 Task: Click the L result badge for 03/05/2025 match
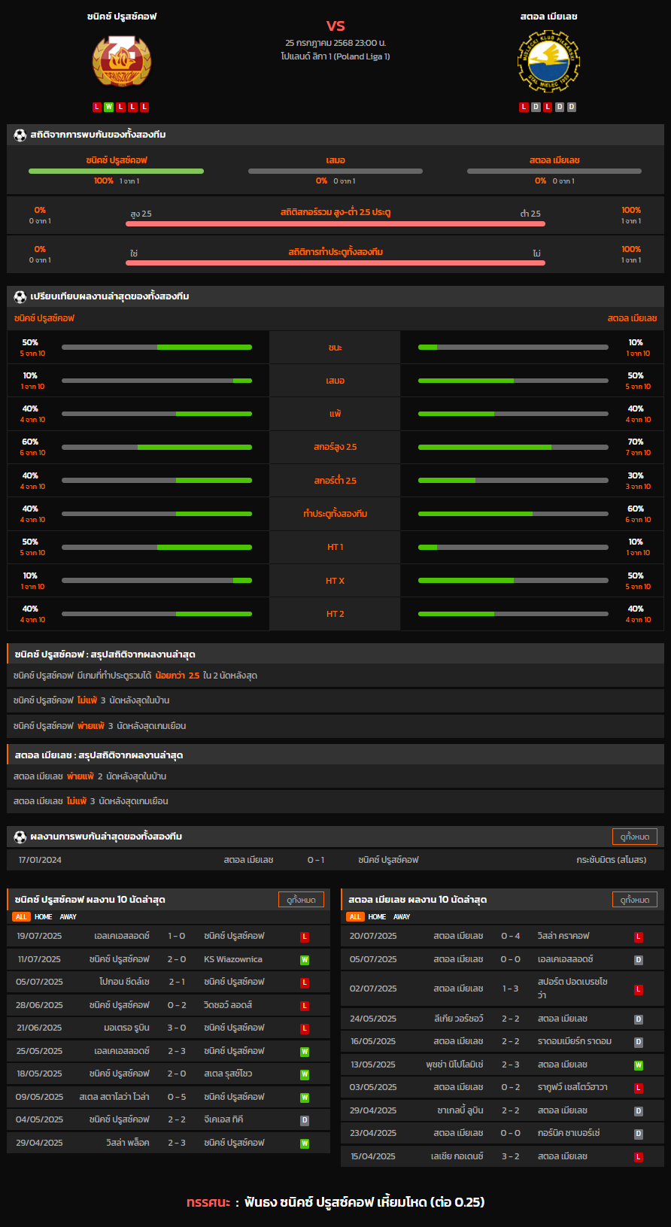pyautogui.click(x=639, y=1088)
